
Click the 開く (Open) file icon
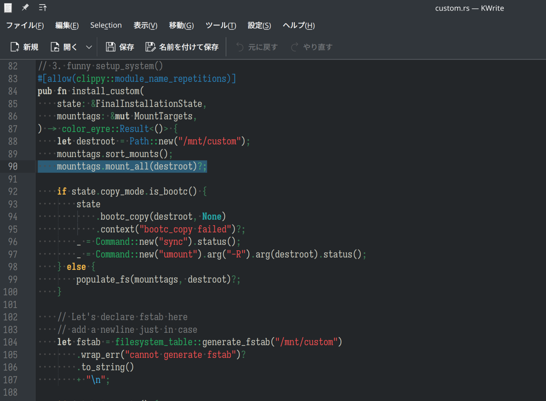pyautogui.click(x=55, y=47)
